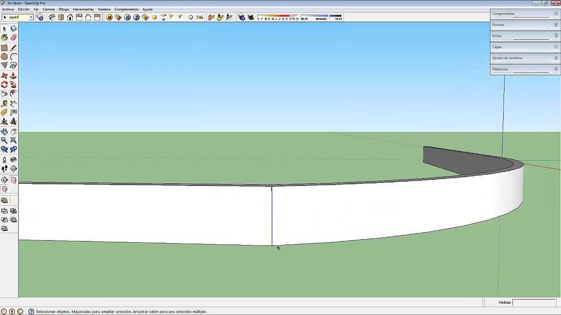This screenshot has height=315, width=561.
Task: Open the Edición menu
Action: (x=24, y=9)
